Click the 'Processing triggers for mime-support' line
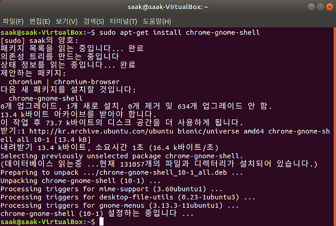Screen dimensions: 336x226 pos(111,189)
